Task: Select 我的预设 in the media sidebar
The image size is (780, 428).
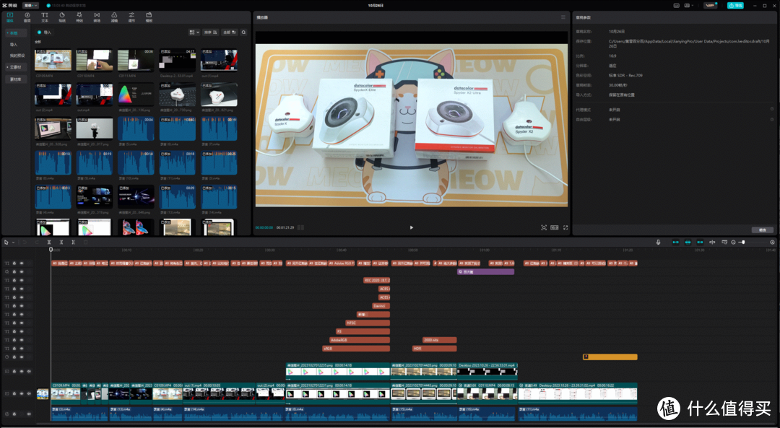Action: 17,56
